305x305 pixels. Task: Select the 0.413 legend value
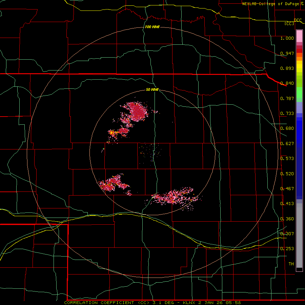tap(287, 204)
